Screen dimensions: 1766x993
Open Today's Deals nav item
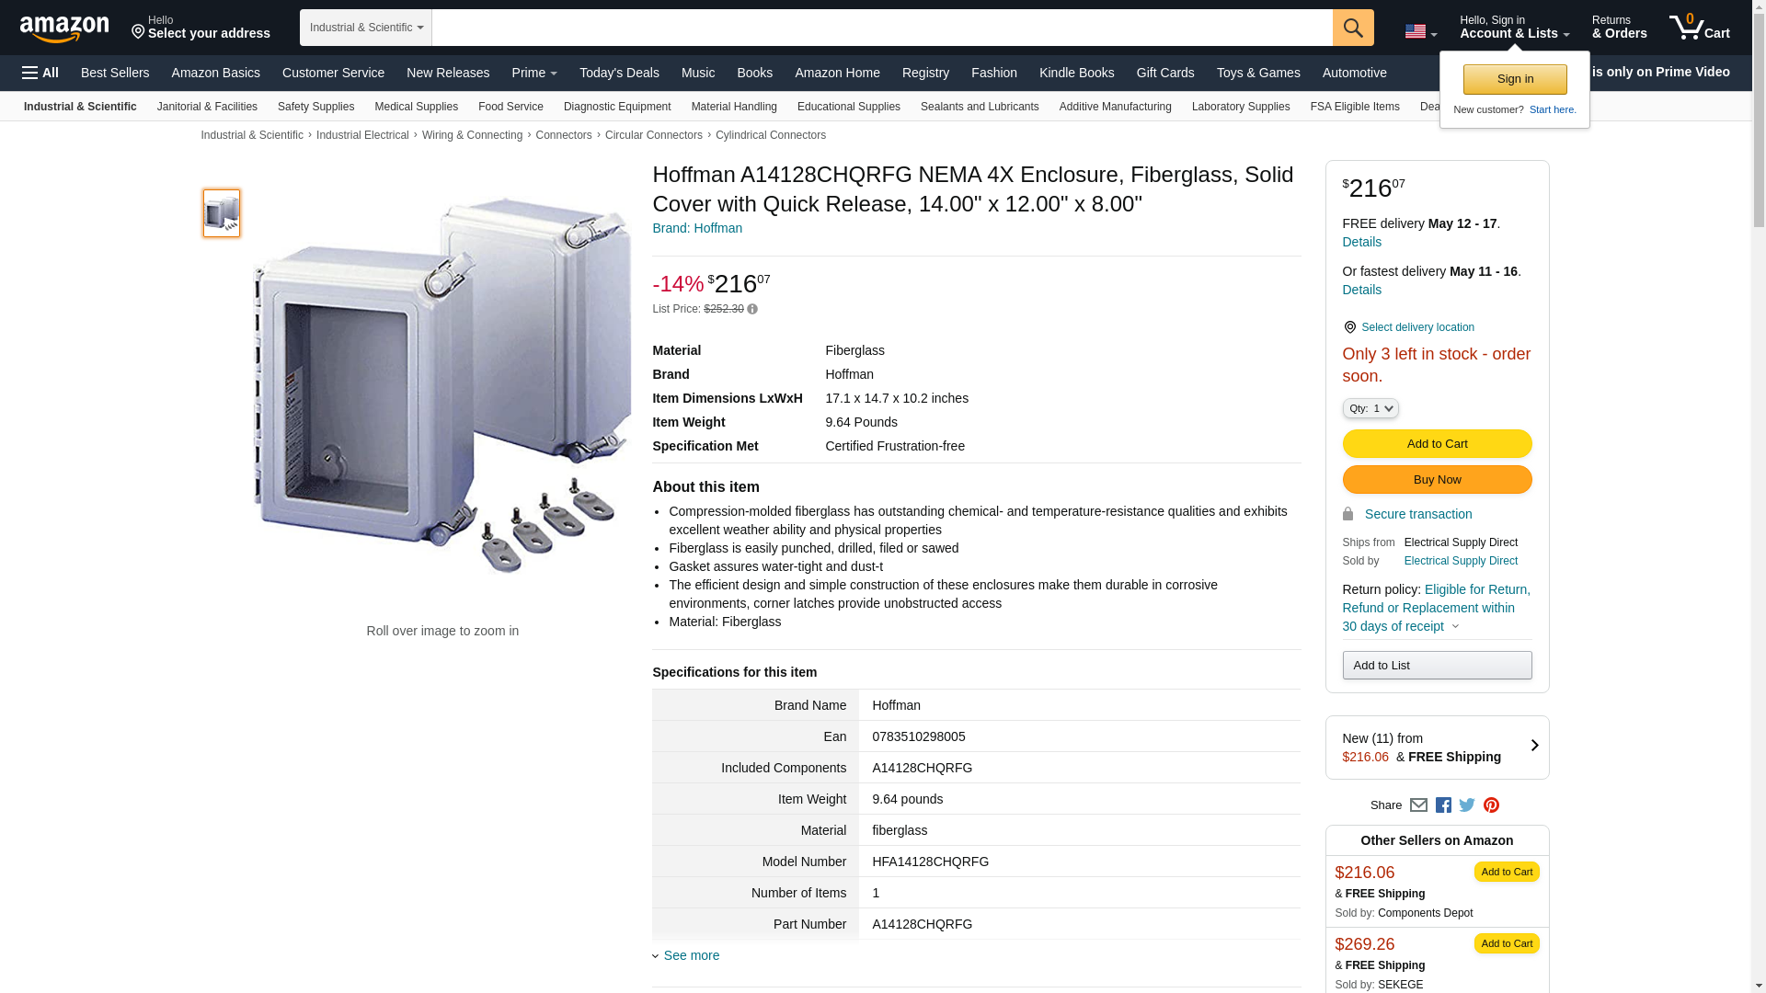618,73
